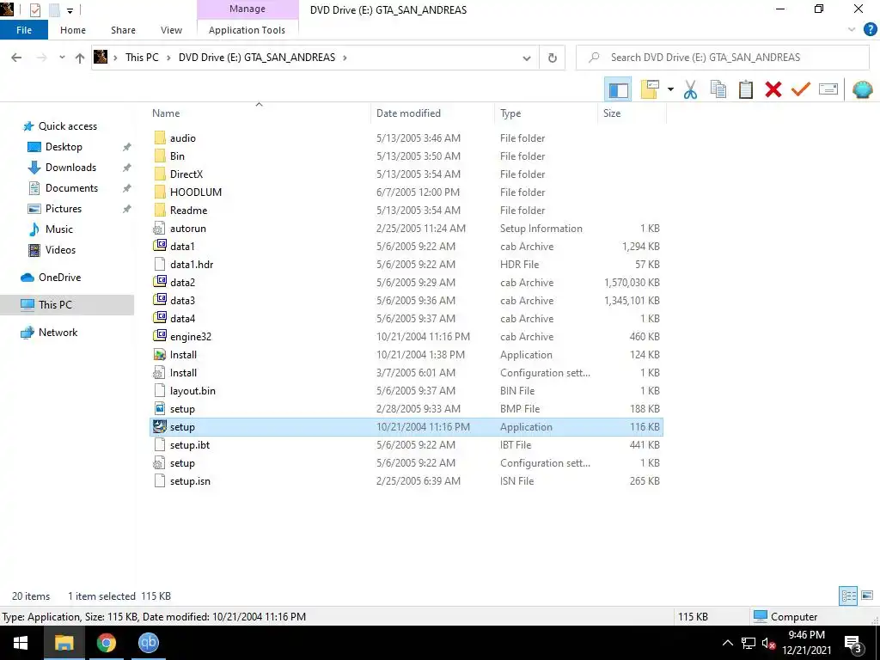This screenshot has width=880, height=660.
Task: Switch to Large icons view button
Action: click(x=867, y=596)
